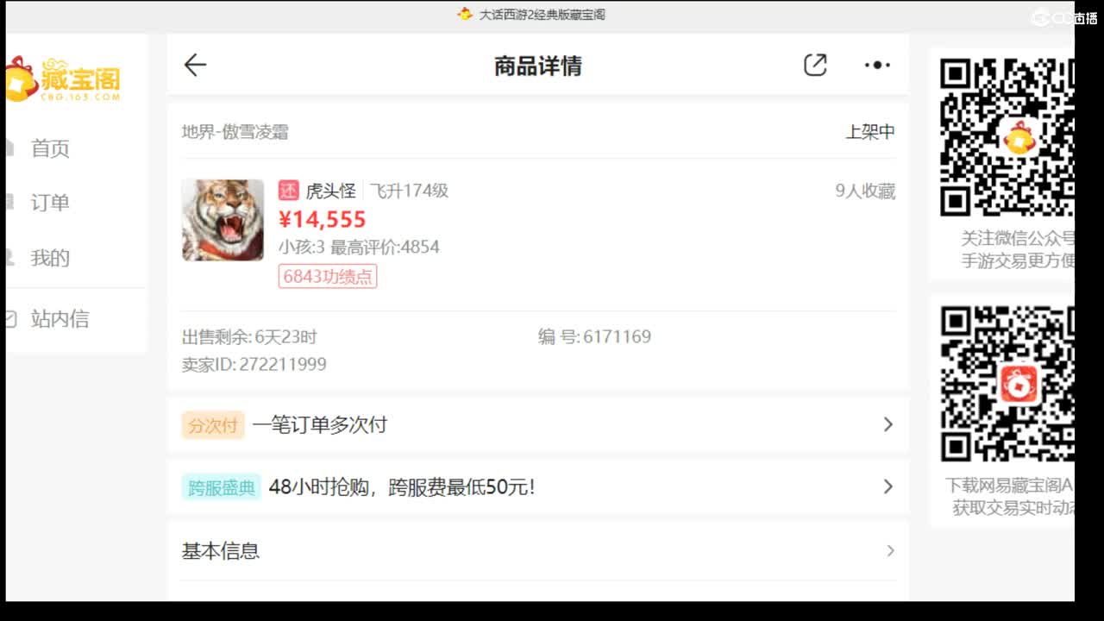Click the 藏宝阁 app download QR code
Image resolution: width=1104 pixels, height=621 pixels.
tap(1007, 384)
